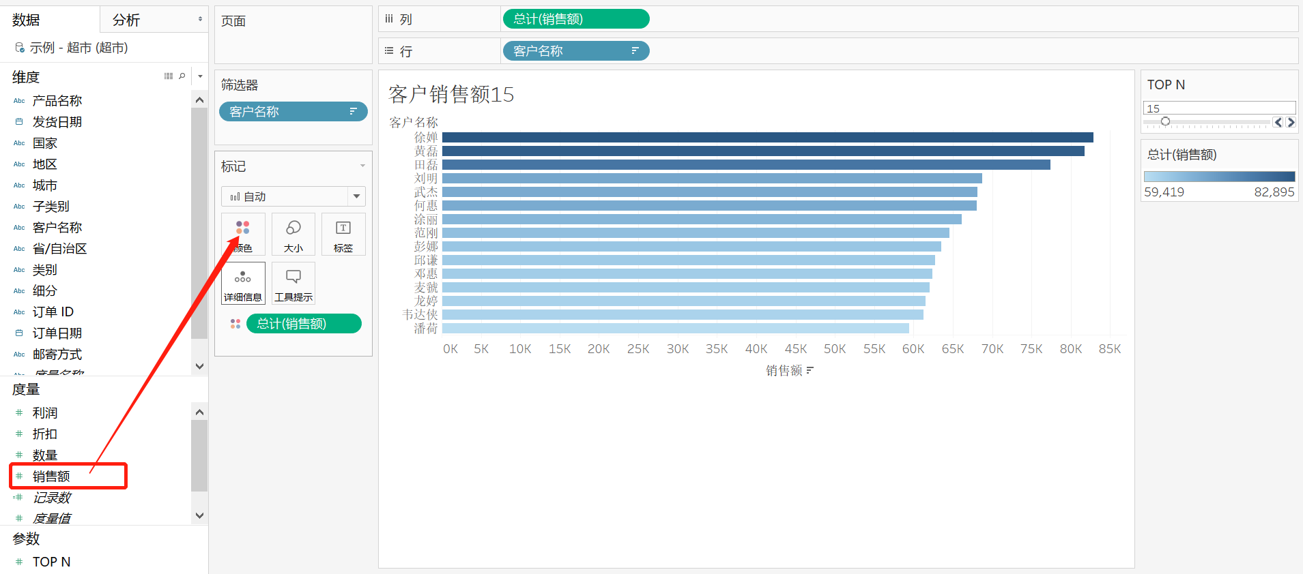1303x574 pixels.
Task: Click the 销售额 axis title
Action: click(784, 370)
